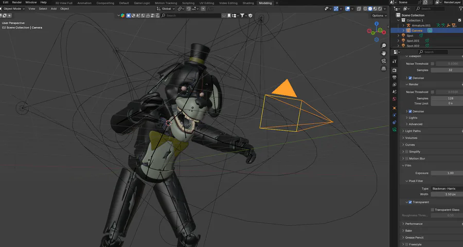Open the Object properties tab
Viewport: 463px width, 247px height.
(x=395, y=108)
